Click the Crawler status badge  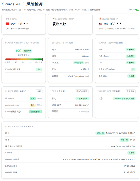133,70
